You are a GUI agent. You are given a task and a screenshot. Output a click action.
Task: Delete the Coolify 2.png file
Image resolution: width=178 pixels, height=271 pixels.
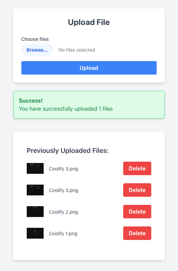click(137, 212)
